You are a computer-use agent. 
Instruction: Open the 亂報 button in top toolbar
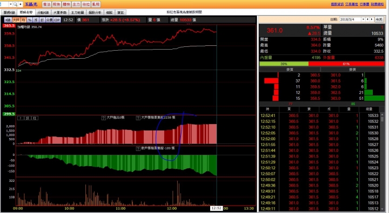(96, 4)
